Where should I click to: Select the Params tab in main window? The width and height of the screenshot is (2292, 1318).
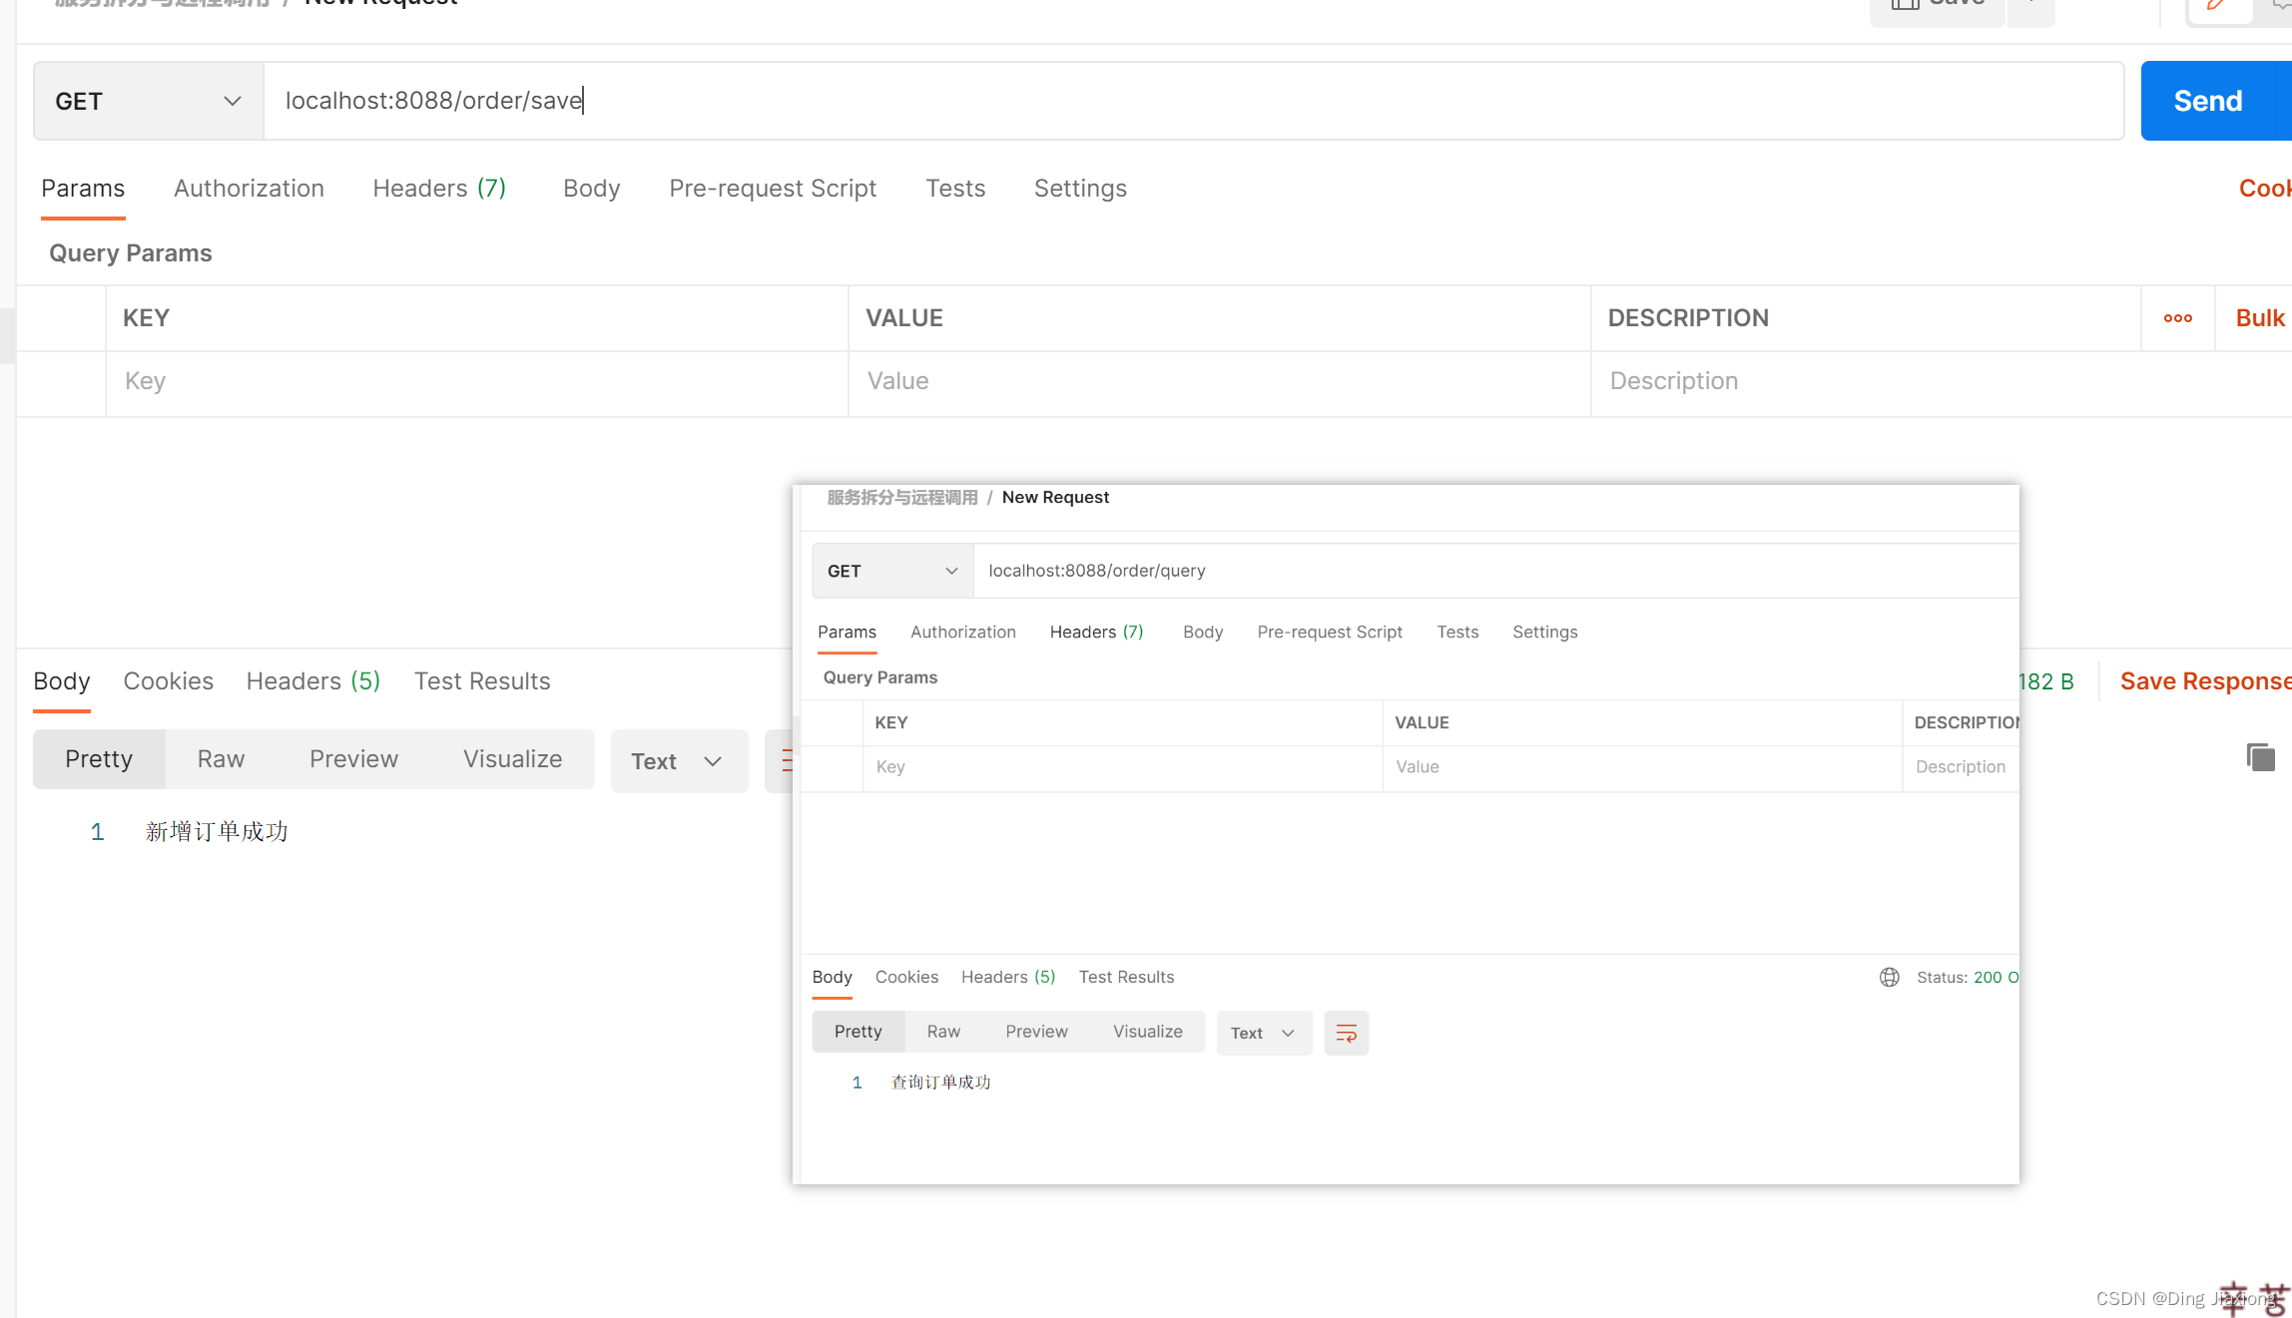(83, 189)
